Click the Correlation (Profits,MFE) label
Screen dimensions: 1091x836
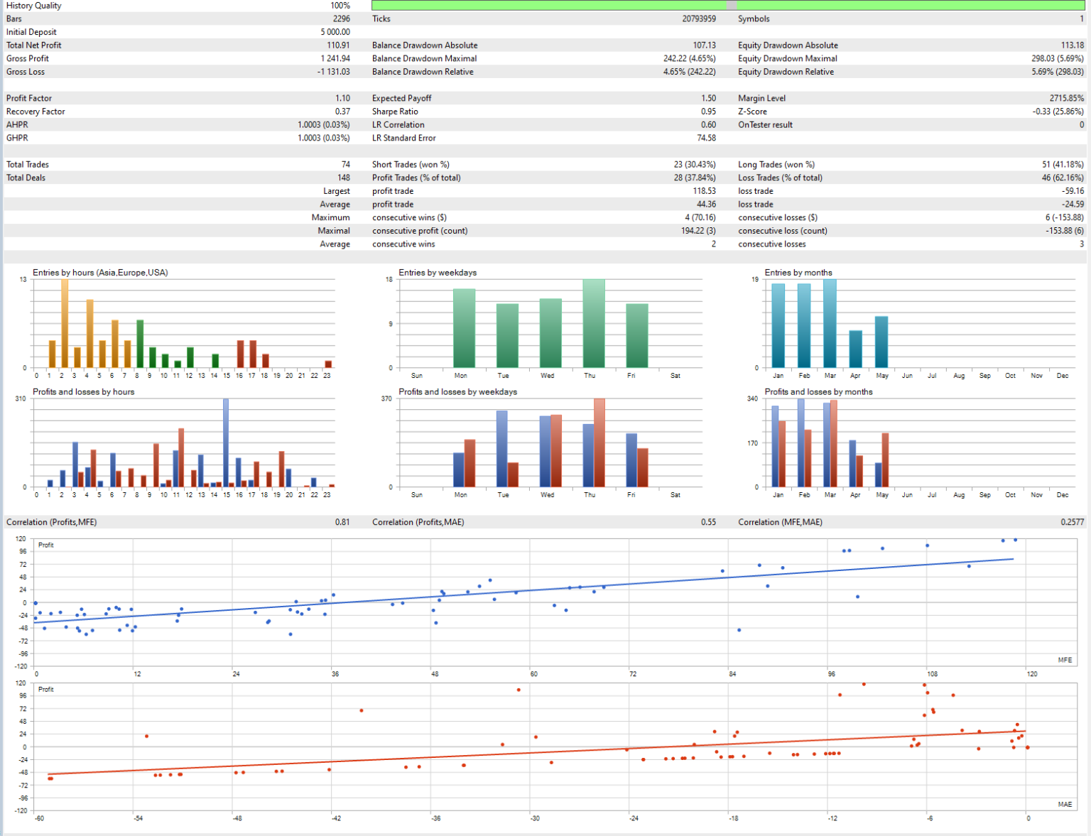pyautogui.click(x=52, y=522)
